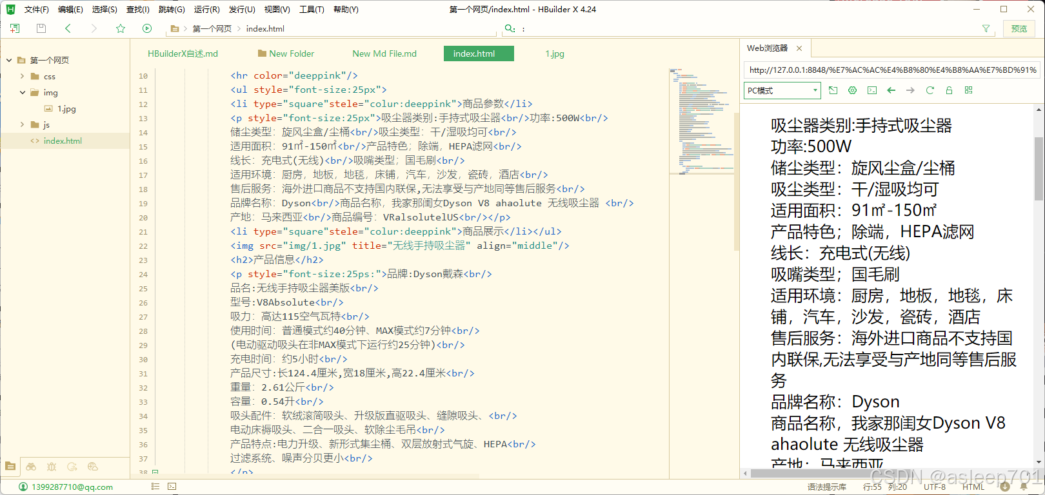Viewport: 1045px width, 495px height.
Task: Click the browser forward arrow
Action: 911,90
